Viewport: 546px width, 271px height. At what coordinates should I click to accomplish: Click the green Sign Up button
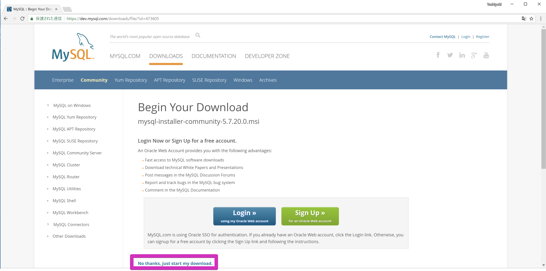[310, 216]
